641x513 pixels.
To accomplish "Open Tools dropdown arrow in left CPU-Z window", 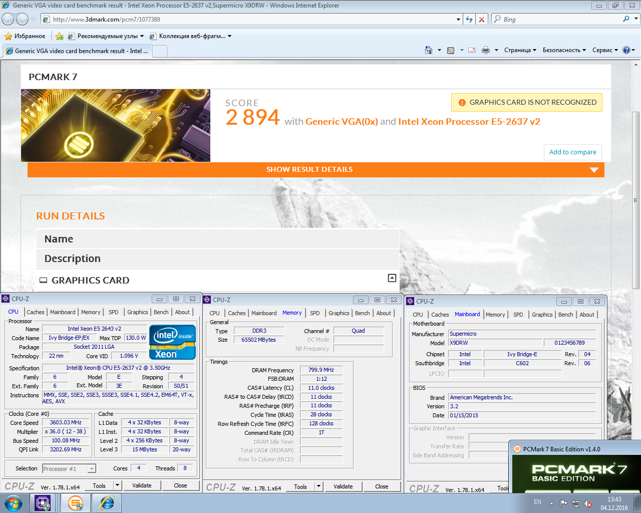I will click(117, 485).
